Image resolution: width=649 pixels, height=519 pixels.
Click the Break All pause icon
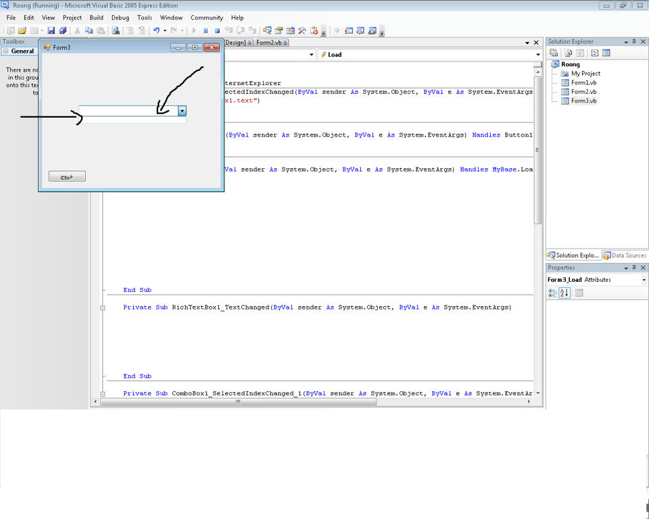206,30
